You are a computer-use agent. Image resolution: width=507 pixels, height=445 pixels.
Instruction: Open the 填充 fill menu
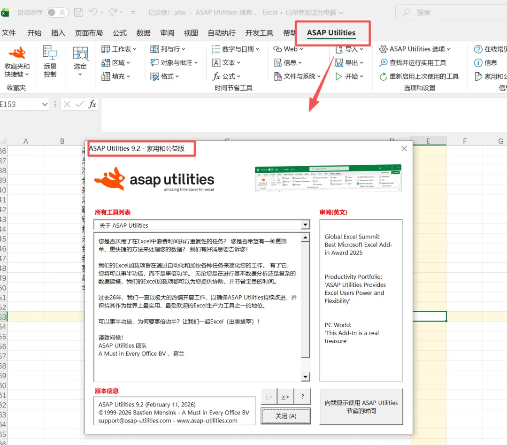115,77
